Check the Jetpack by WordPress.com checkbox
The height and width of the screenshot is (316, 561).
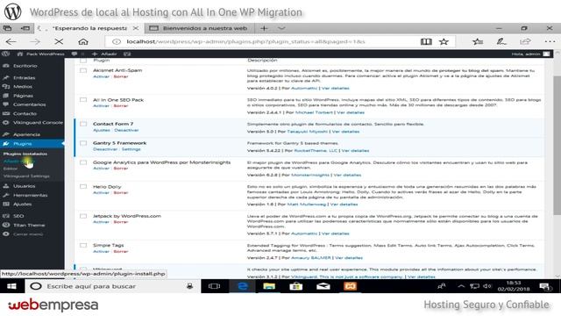tap(83, 217)
